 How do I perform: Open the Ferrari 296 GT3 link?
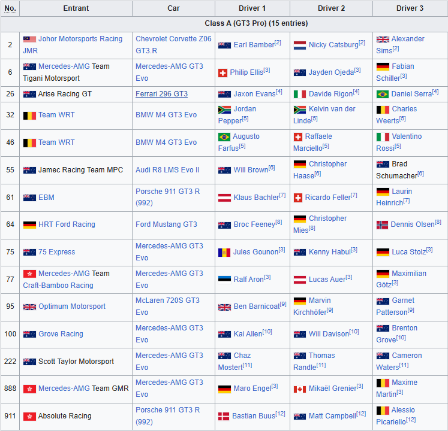coord(161,94)
